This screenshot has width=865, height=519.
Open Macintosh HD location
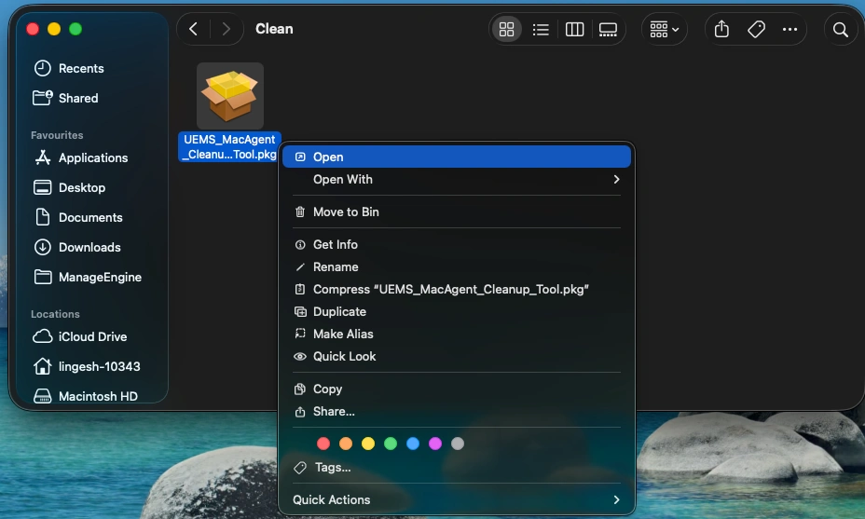click(85, 396)
